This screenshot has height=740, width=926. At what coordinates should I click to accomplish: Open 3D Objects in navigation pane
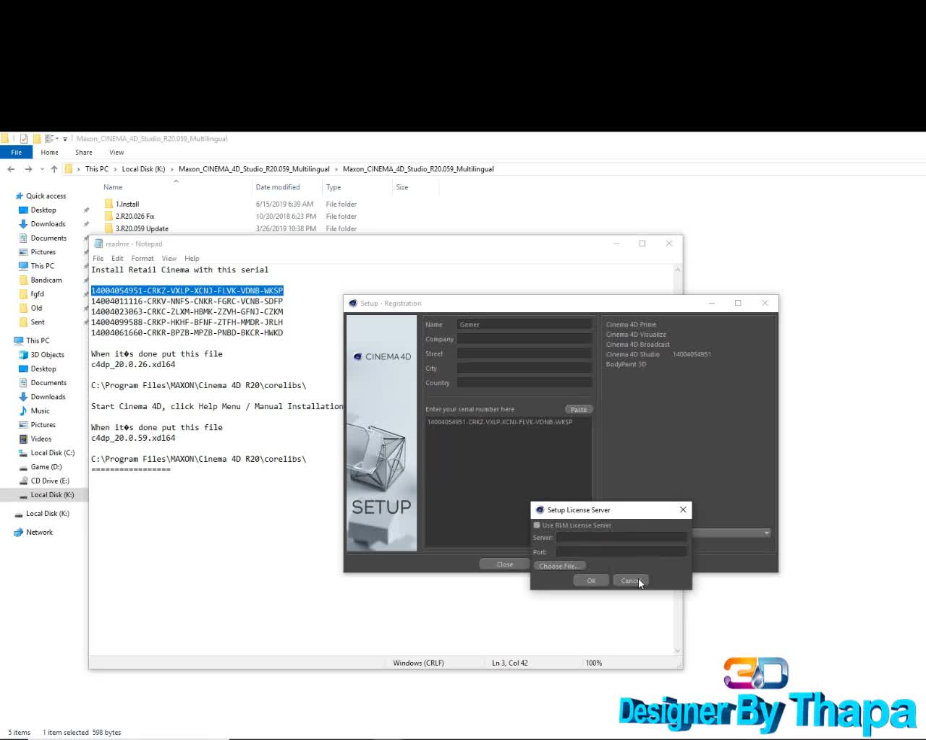(x=48, y=355)
